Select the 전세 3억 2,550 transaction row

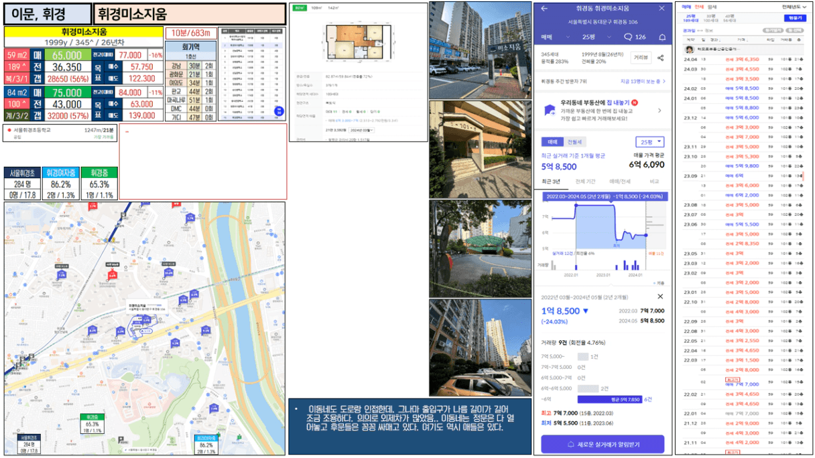tap(743, 340)
